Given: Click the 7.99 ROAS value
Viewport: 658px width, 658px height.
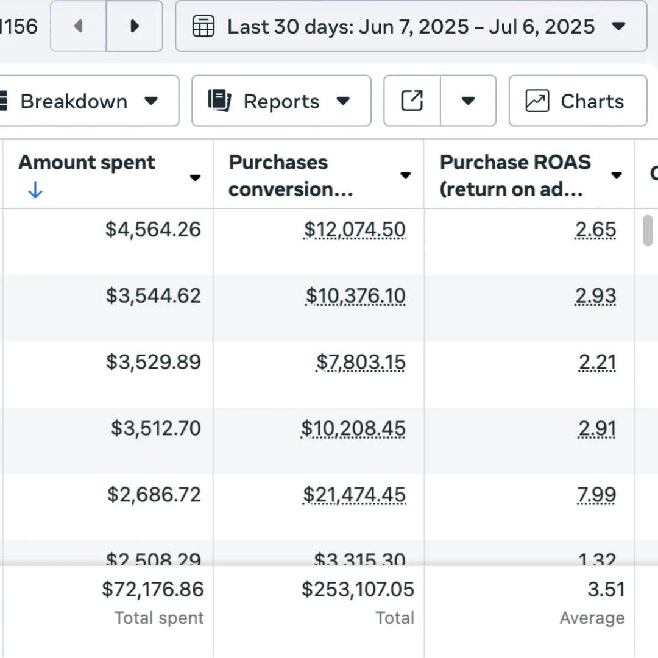Looking at the screenshot, I should click(x=596, y=495).
